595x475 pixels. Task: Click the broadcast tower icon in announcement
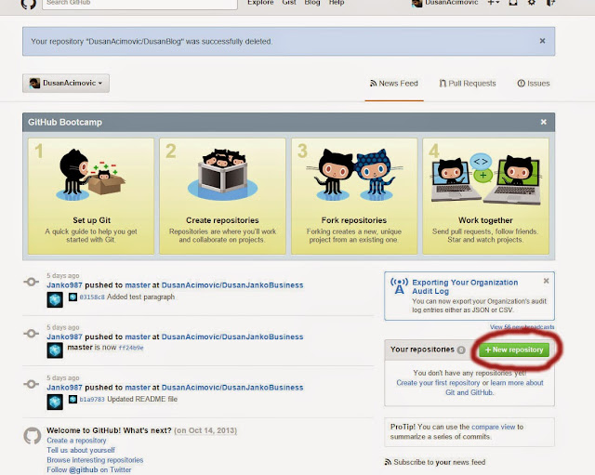[399, 286]
